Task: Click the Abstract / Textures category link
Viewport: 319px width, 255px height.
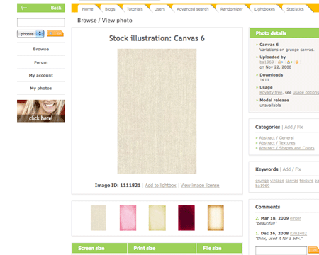Action: coord(277,143)
